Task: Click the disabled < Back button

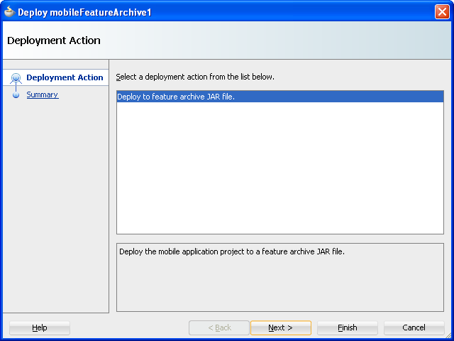Action: tap(219, 328)
